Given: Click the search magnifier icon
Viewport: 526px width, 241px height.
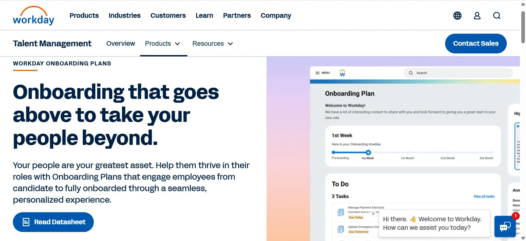Looking at the screenshot, I should pyautogui.click(x=497, y=16).
